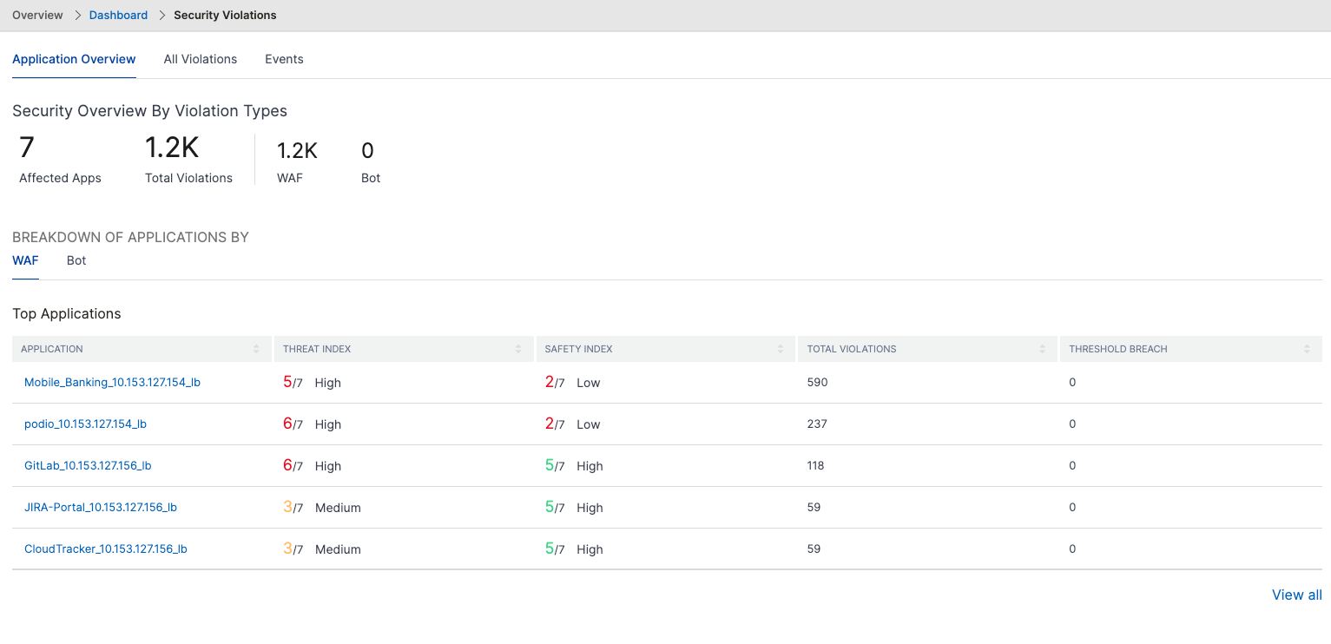The image size is (1331, 644).
Task: Click the Security Violations breadcrumb title
Action: (225, 15)
